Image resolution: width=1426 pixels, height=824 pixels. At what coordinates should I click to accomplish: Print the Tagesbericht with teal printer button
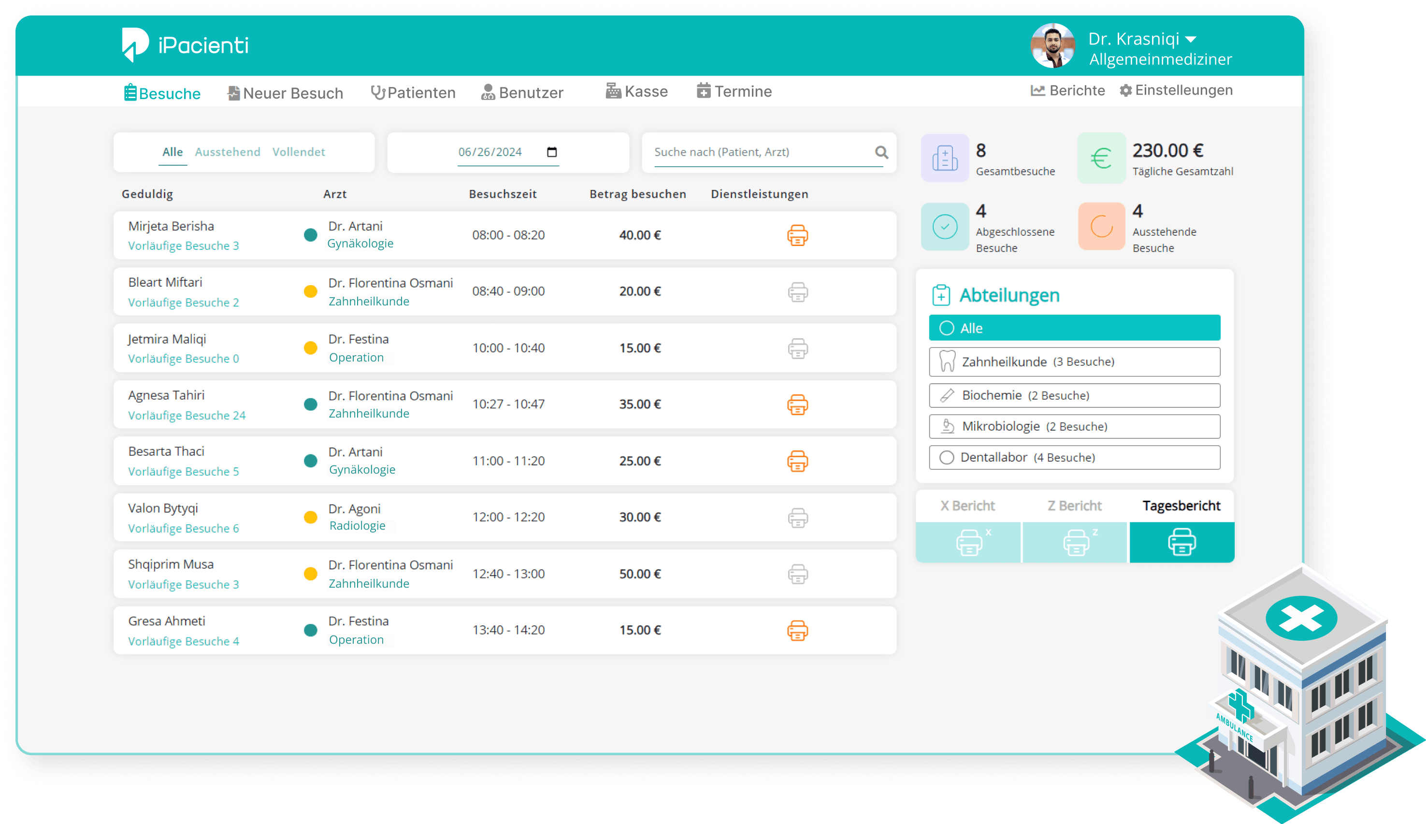point(1181,542)
